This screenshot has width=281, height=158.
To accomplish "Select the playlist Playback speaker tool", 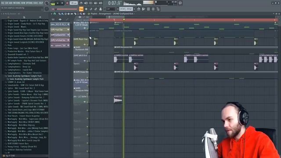I will pos(84,14).
